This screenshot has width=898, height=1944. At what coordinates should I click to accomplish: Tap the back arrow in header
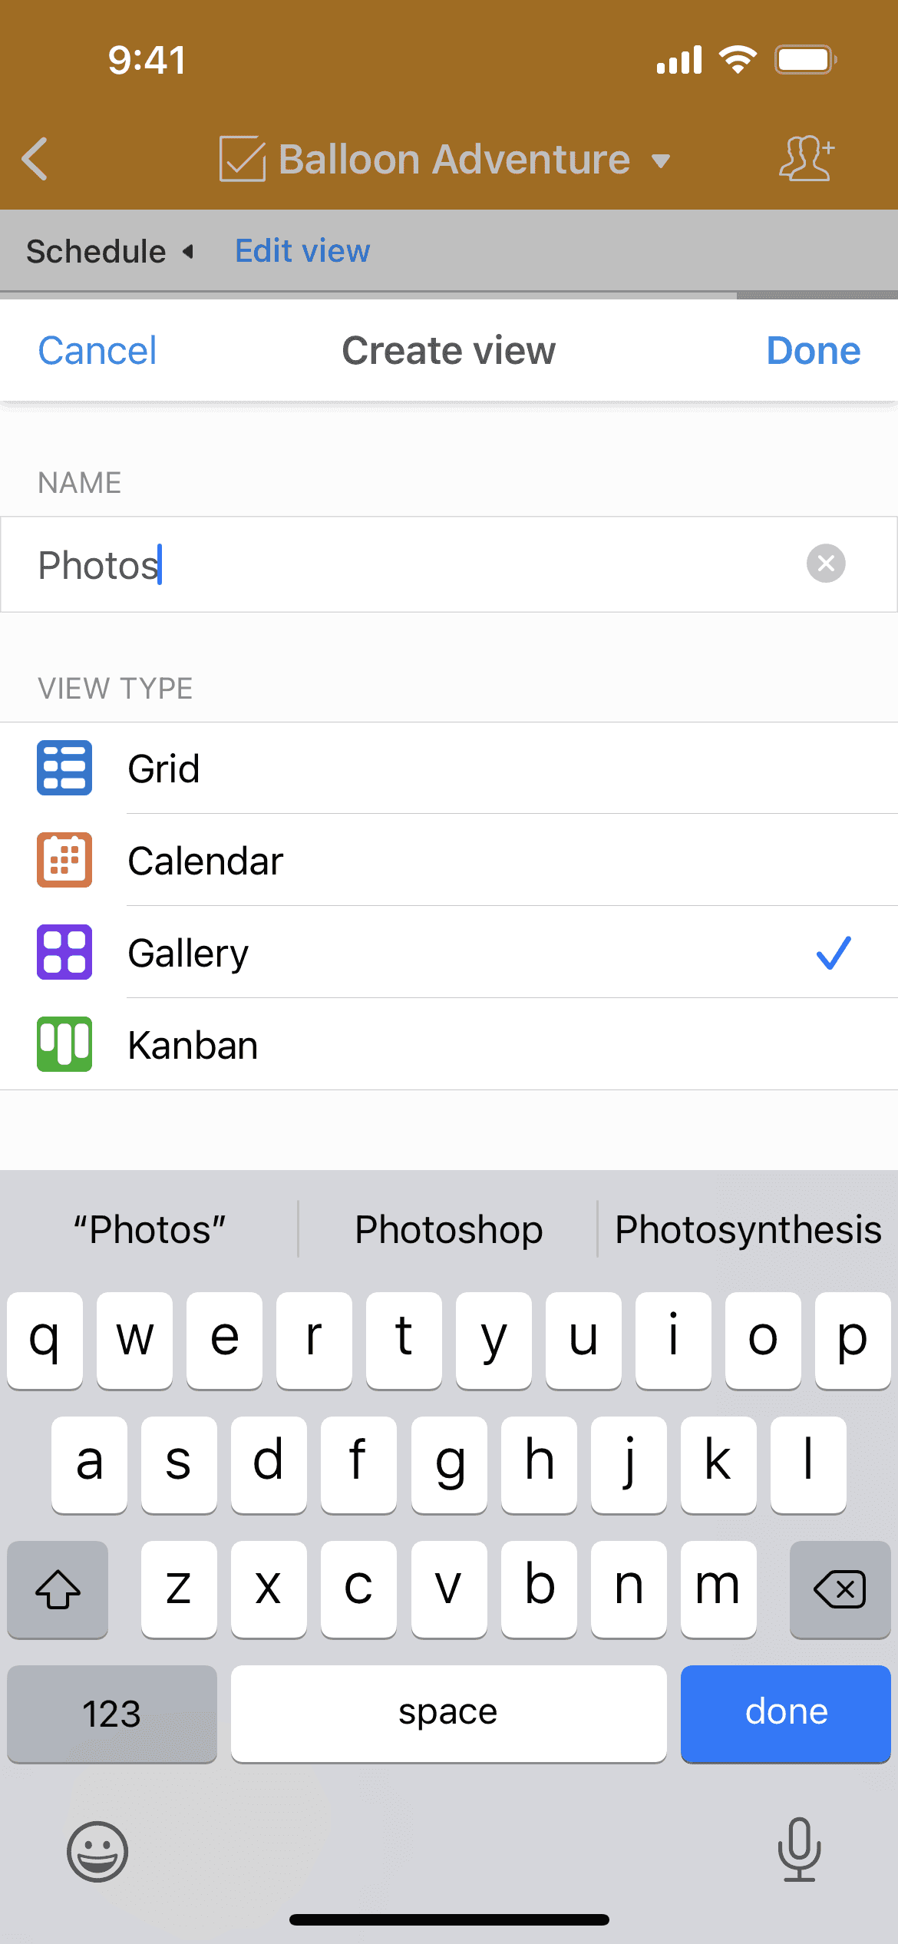[35, 159]
